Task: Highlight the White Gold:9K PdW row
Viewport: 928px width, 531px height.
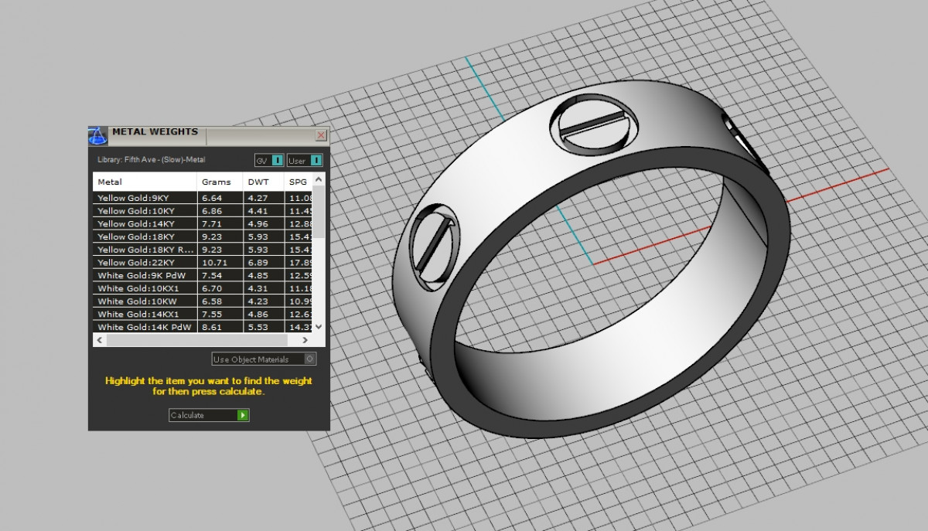Action: pos(145,275)
